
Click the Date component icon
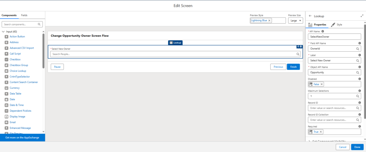6,99
